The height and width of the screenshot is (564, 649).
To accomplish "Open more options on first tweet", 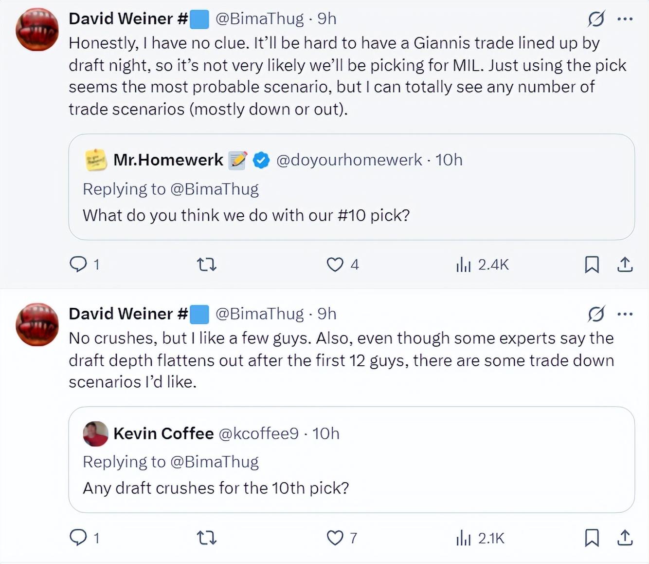I will point(625,19).
